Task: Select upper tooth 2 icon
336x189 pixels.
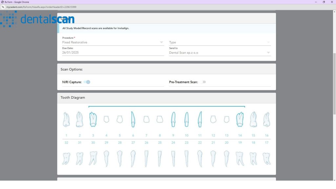Action: tap(79, 119)
